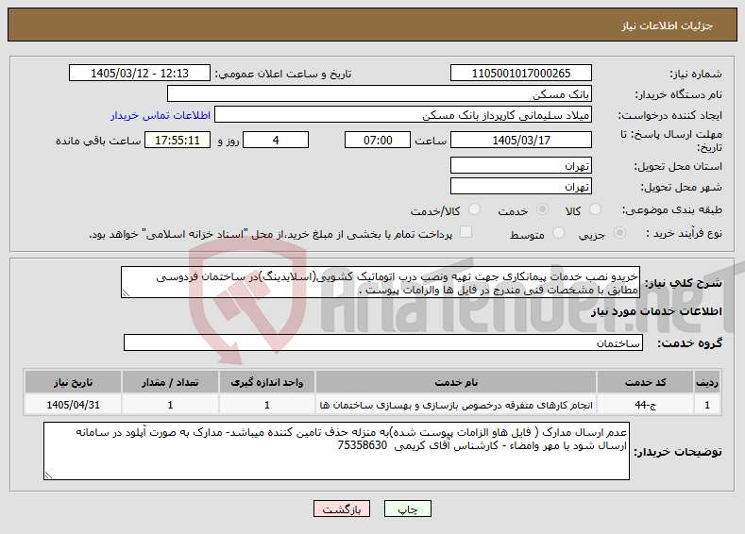Toggle the اسناد خزانه اسلامی payment checkbox

pos(466,232)
